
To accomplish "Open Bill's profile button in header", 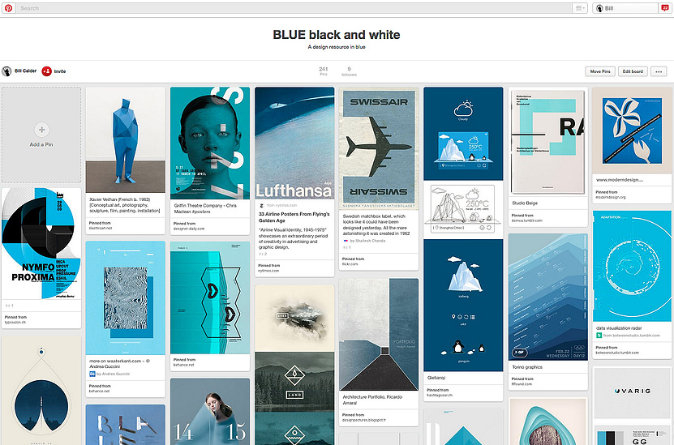I will click(x=625, y=8).
